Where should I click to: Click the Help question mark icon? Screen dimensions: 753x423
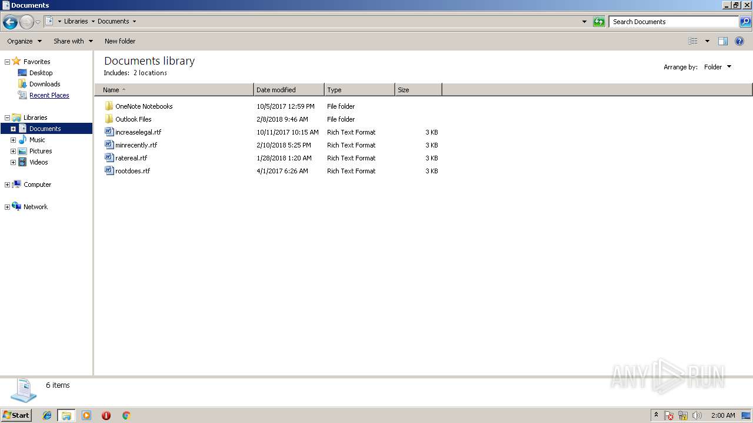(739, 41)
